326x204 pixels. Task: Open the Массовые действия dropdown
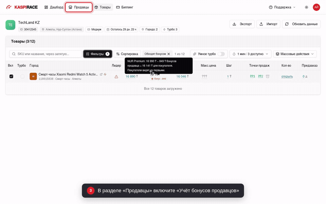point(295,54)
